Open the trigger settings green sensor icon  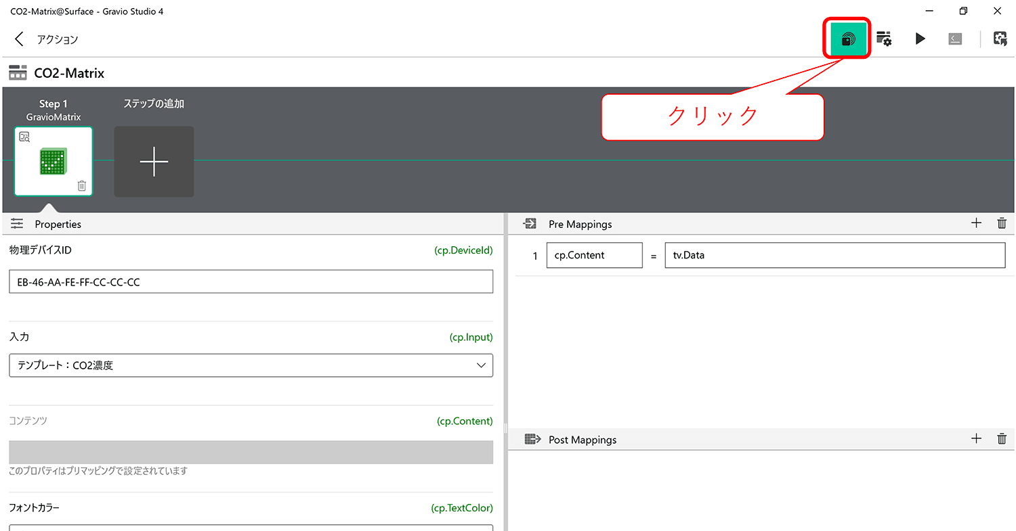847,39
